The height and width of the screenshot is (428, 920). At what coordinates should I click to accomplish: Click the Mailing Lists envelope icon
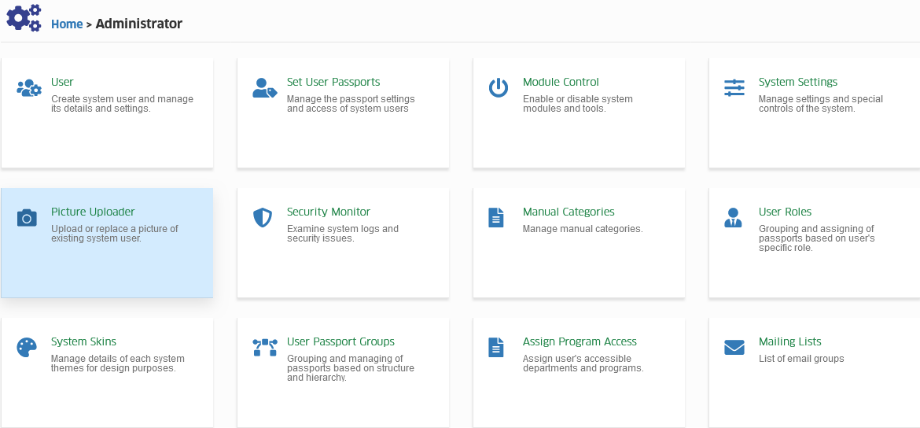[x=734, y=348]
